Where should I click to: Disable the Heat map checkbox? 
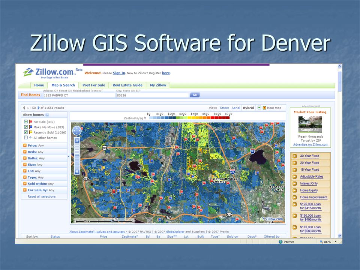(259, 108)
